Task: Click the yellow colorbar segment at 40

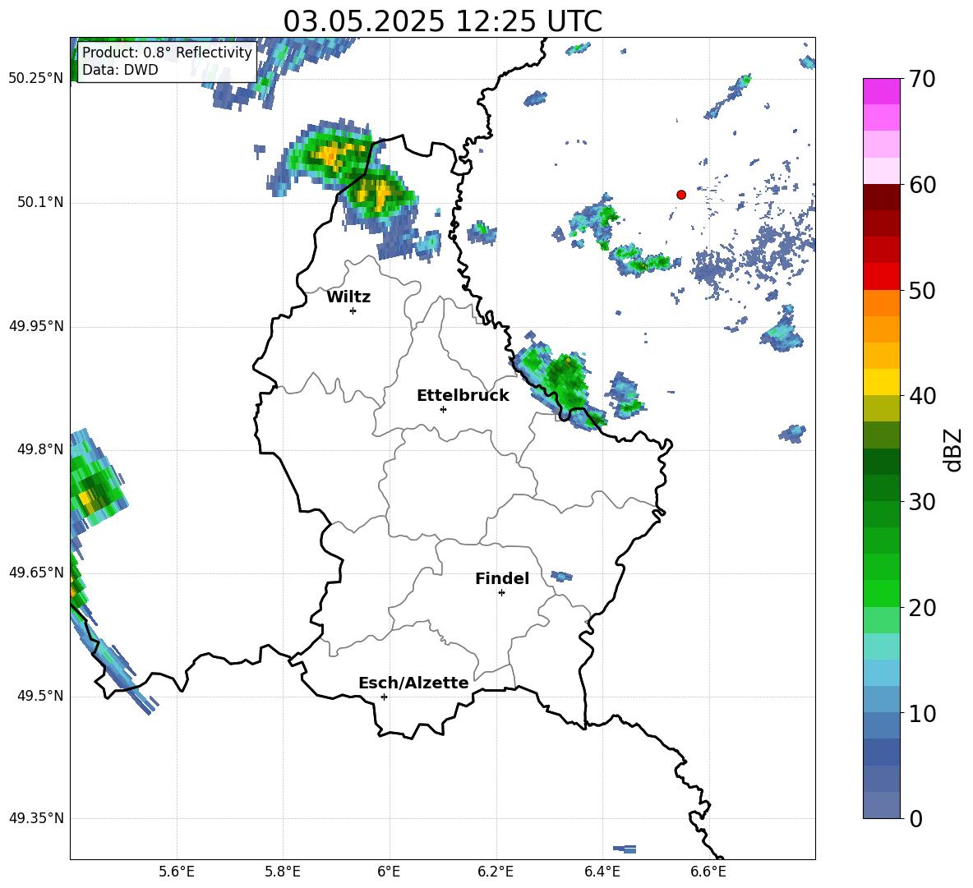Action: tap(881, 382)
